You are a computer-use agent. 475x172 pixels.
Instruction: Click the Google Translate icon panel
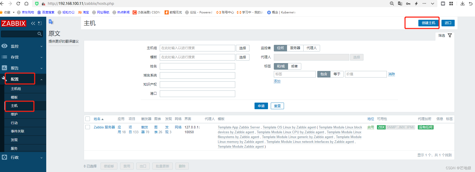[51, 22]
